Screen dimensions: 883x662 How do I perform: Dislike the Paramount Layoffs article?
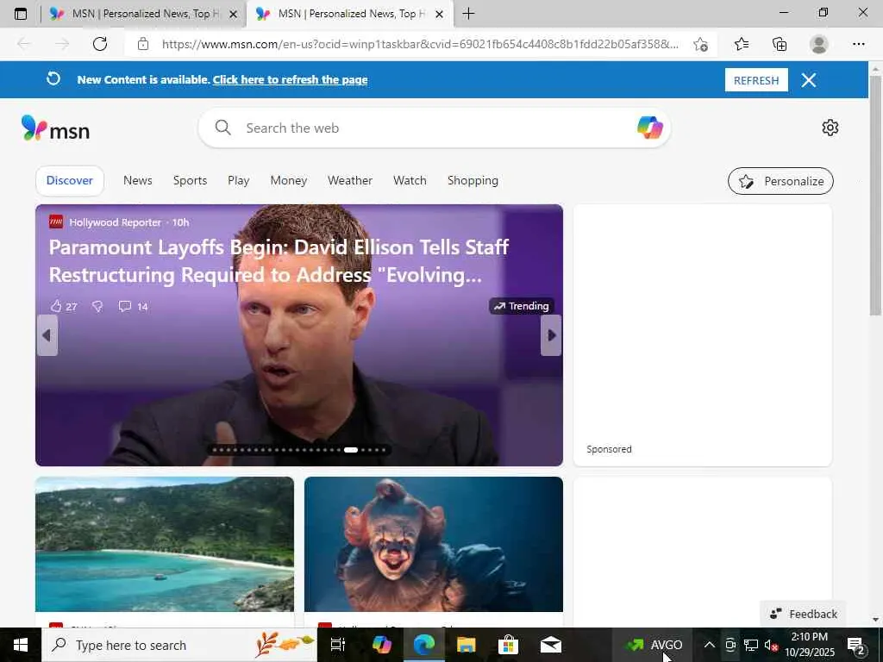tap(97, 306)
